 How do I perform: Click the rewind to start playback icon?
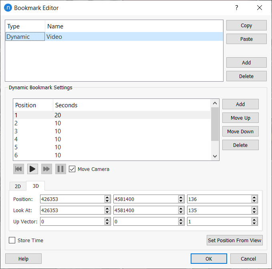pos(18,169)
